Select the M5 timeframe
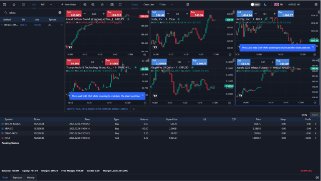This screenshot has height=181, width=321. tap(43, 5)
